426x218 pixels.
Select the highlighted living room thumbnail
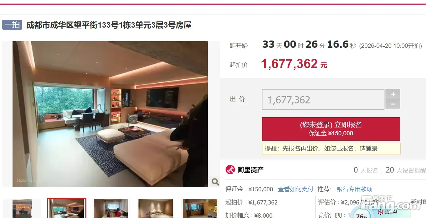point(67,208)
